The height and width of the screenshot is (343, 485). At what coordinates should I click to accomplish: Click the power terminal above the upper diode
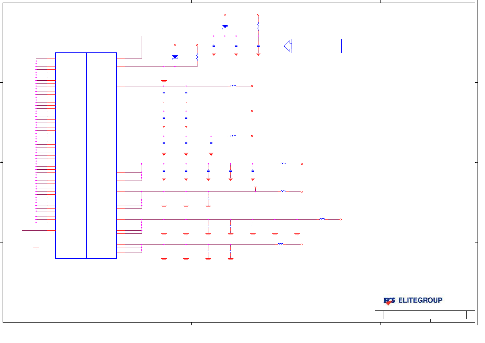click(225, 14)
